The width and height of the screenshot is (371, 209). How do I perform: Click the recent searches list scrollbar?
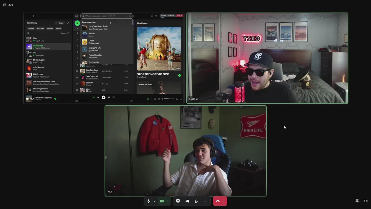point(133,22)
